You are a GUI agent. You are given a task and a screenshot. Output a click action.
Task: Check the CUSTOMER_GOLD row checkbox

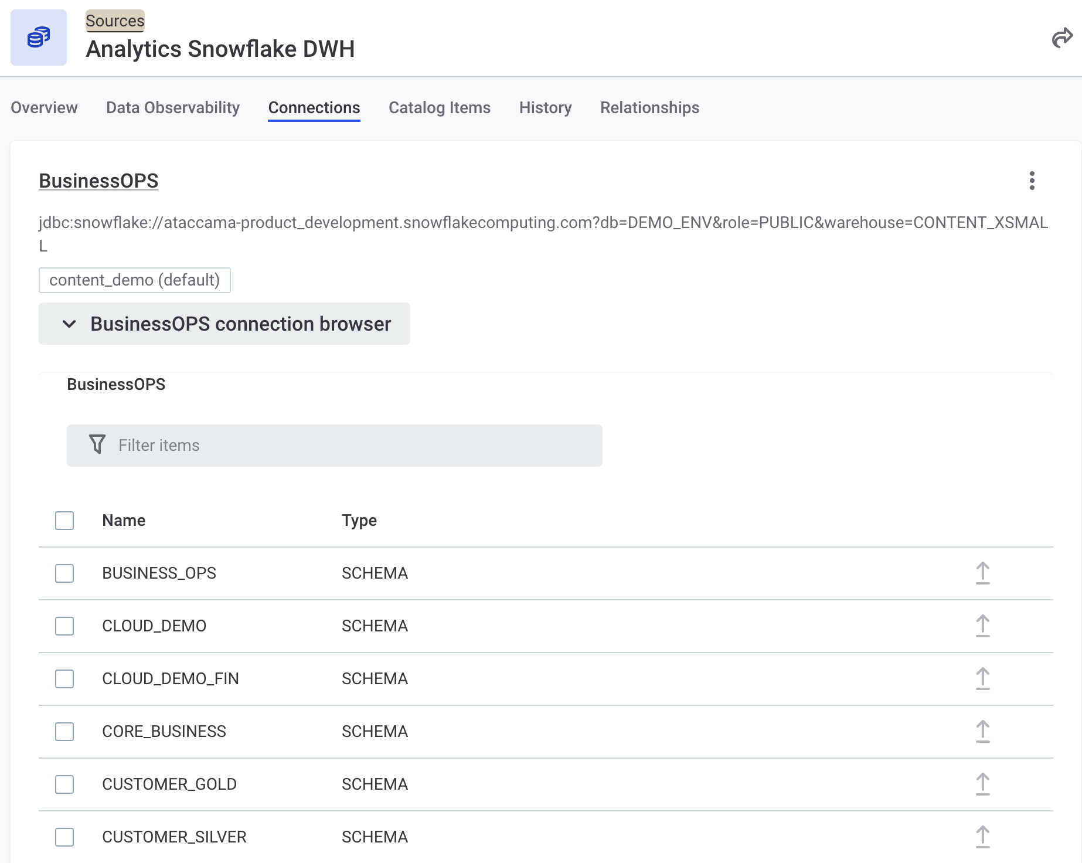pos(64,784)
